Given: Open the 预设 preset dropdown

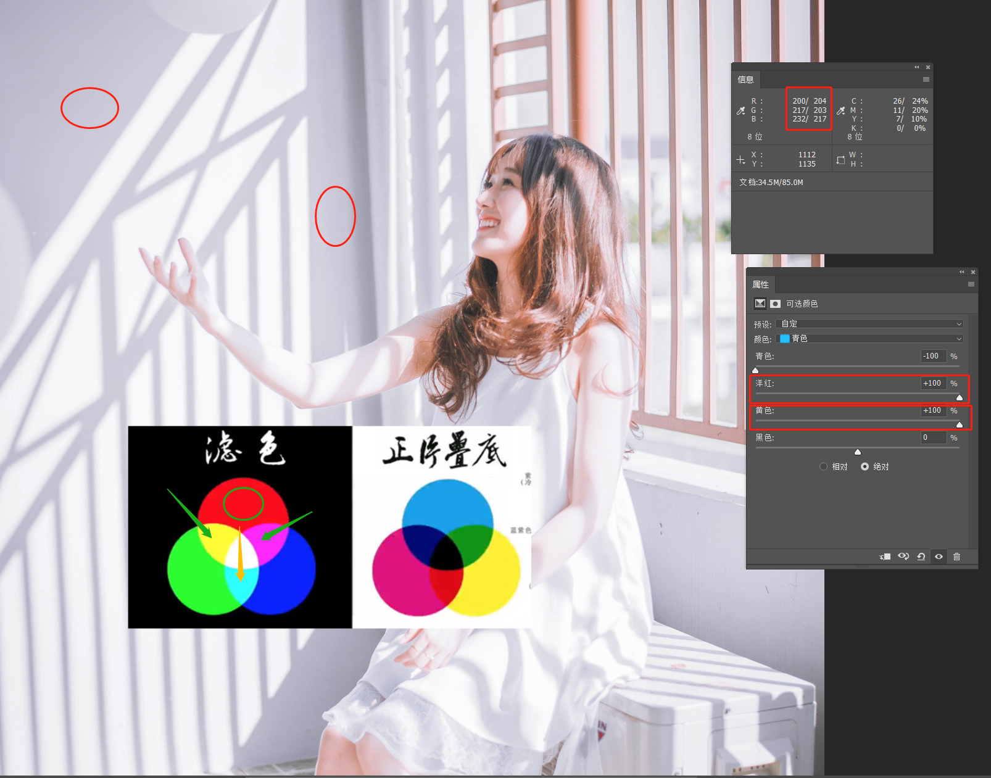Looking at the screenshot, I should (x=869, y=324).
